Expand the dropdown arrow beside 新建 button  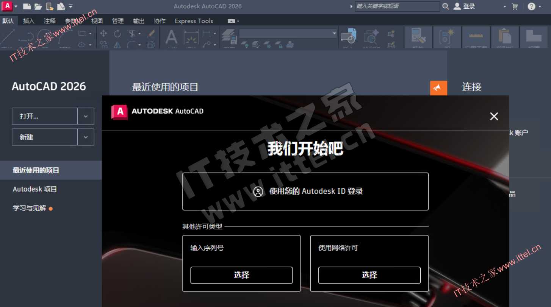pos(86,137)
